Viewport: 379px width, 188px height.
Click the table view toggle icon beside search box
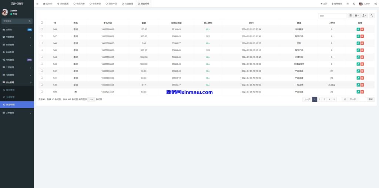tap(351, 16)
